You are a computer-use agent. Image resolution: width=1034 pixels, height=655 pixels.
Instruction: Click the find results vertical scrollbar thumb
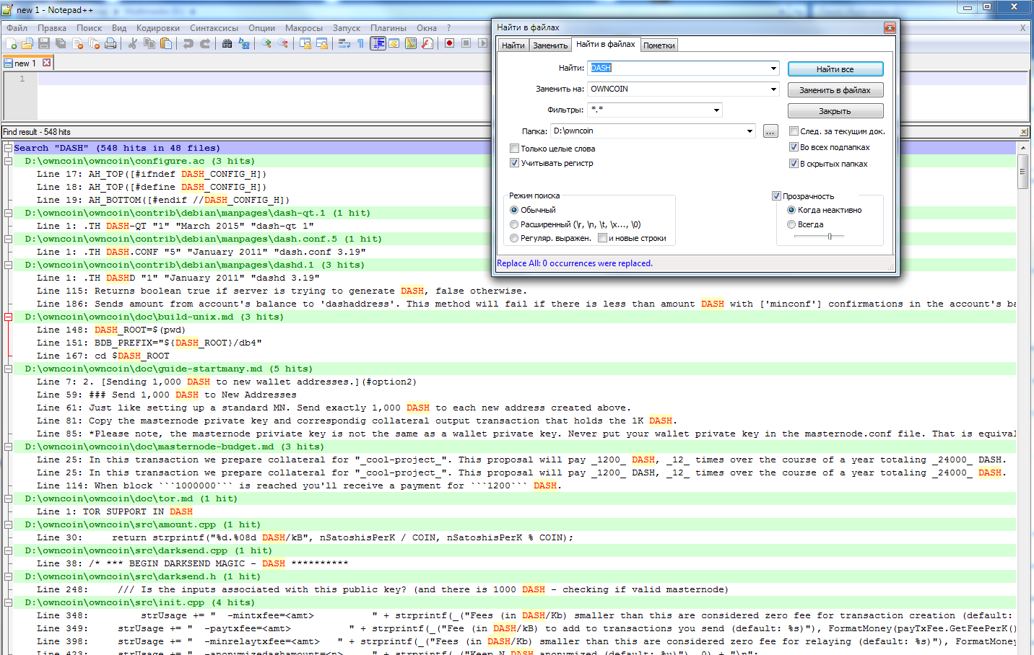(1022, 172)
